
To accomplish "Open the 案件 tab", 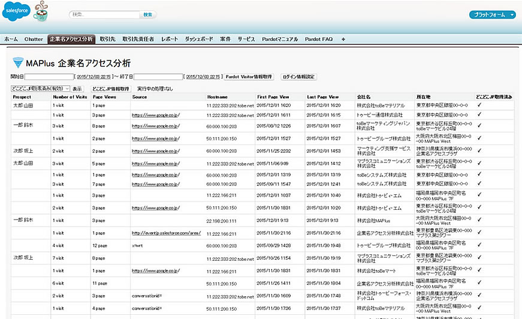I will click(x=225, y=40).
